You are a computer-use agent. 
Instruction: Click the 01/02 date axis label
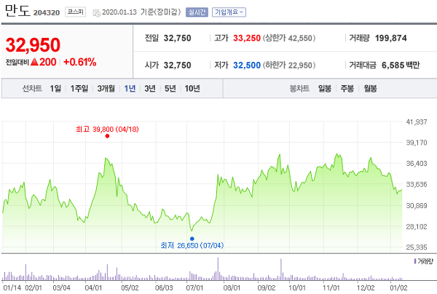click(x=398, y=287)
